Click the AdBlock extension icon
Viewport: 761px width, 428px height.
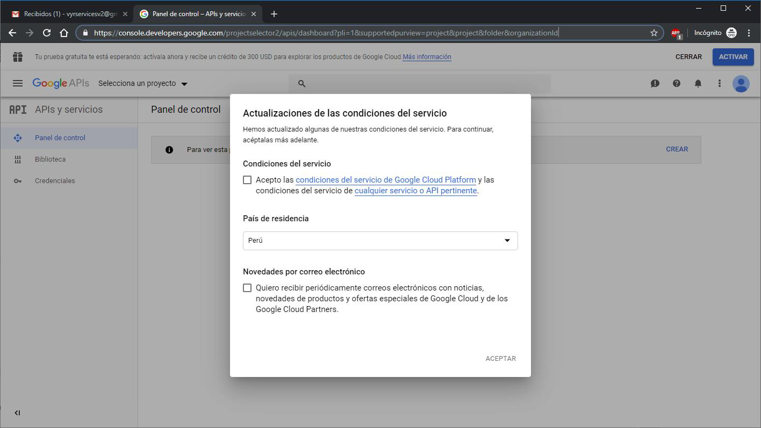[x=676, y=33]
